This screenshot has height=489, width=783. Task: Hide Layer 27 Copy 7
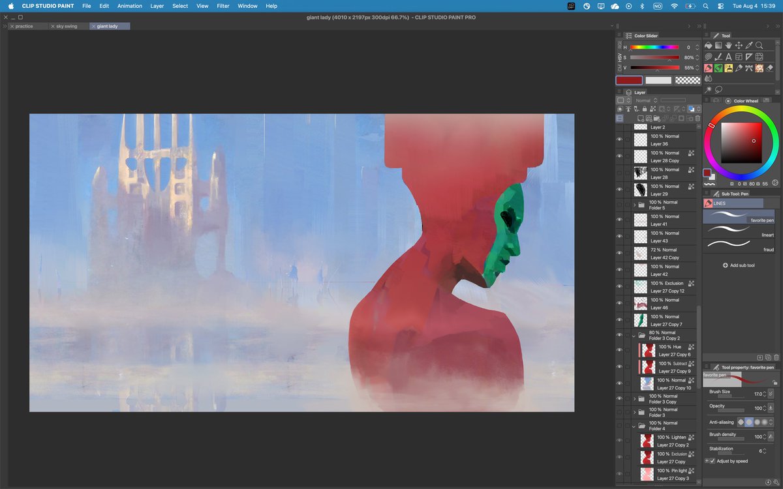pyautogui.click(x=620, y=320)
